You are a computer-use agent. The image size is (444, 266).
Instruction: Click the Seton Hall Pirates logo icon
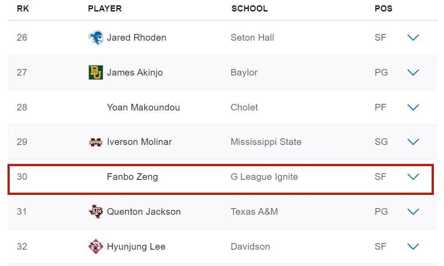pos(96,38)
